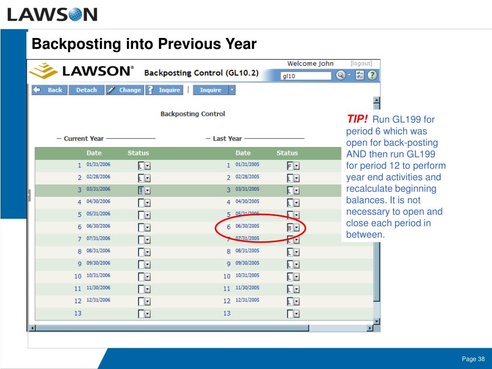The width and height of the screenshot is (492, 369).
Task: Click status field for last year 02/28/2005
Action: (290, 178)
